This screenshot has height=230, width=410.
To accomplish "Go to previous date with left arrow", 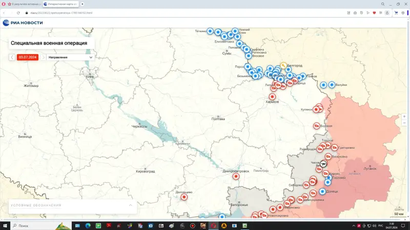I will pyautogui.click(x=12, y=57).
